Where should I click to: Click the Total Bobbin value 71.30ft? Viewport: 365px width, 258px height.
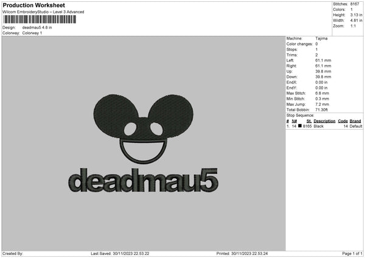pyautogui.click(x=321, y=110)
